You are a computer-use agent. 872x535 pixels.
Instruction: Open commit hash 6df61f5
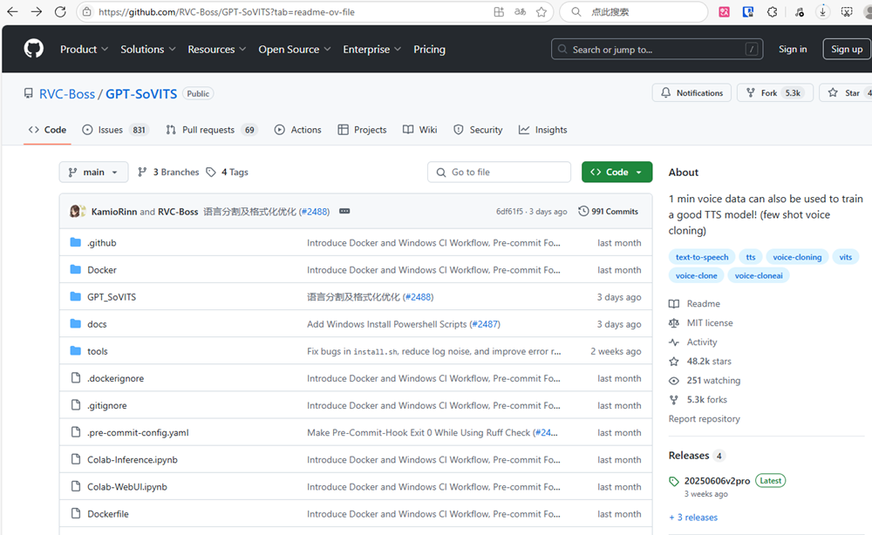click(509, 212)
